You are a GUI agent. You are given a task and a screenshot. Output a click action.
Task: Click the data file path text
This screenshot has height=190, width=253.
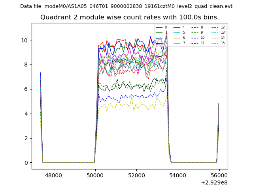126,6
